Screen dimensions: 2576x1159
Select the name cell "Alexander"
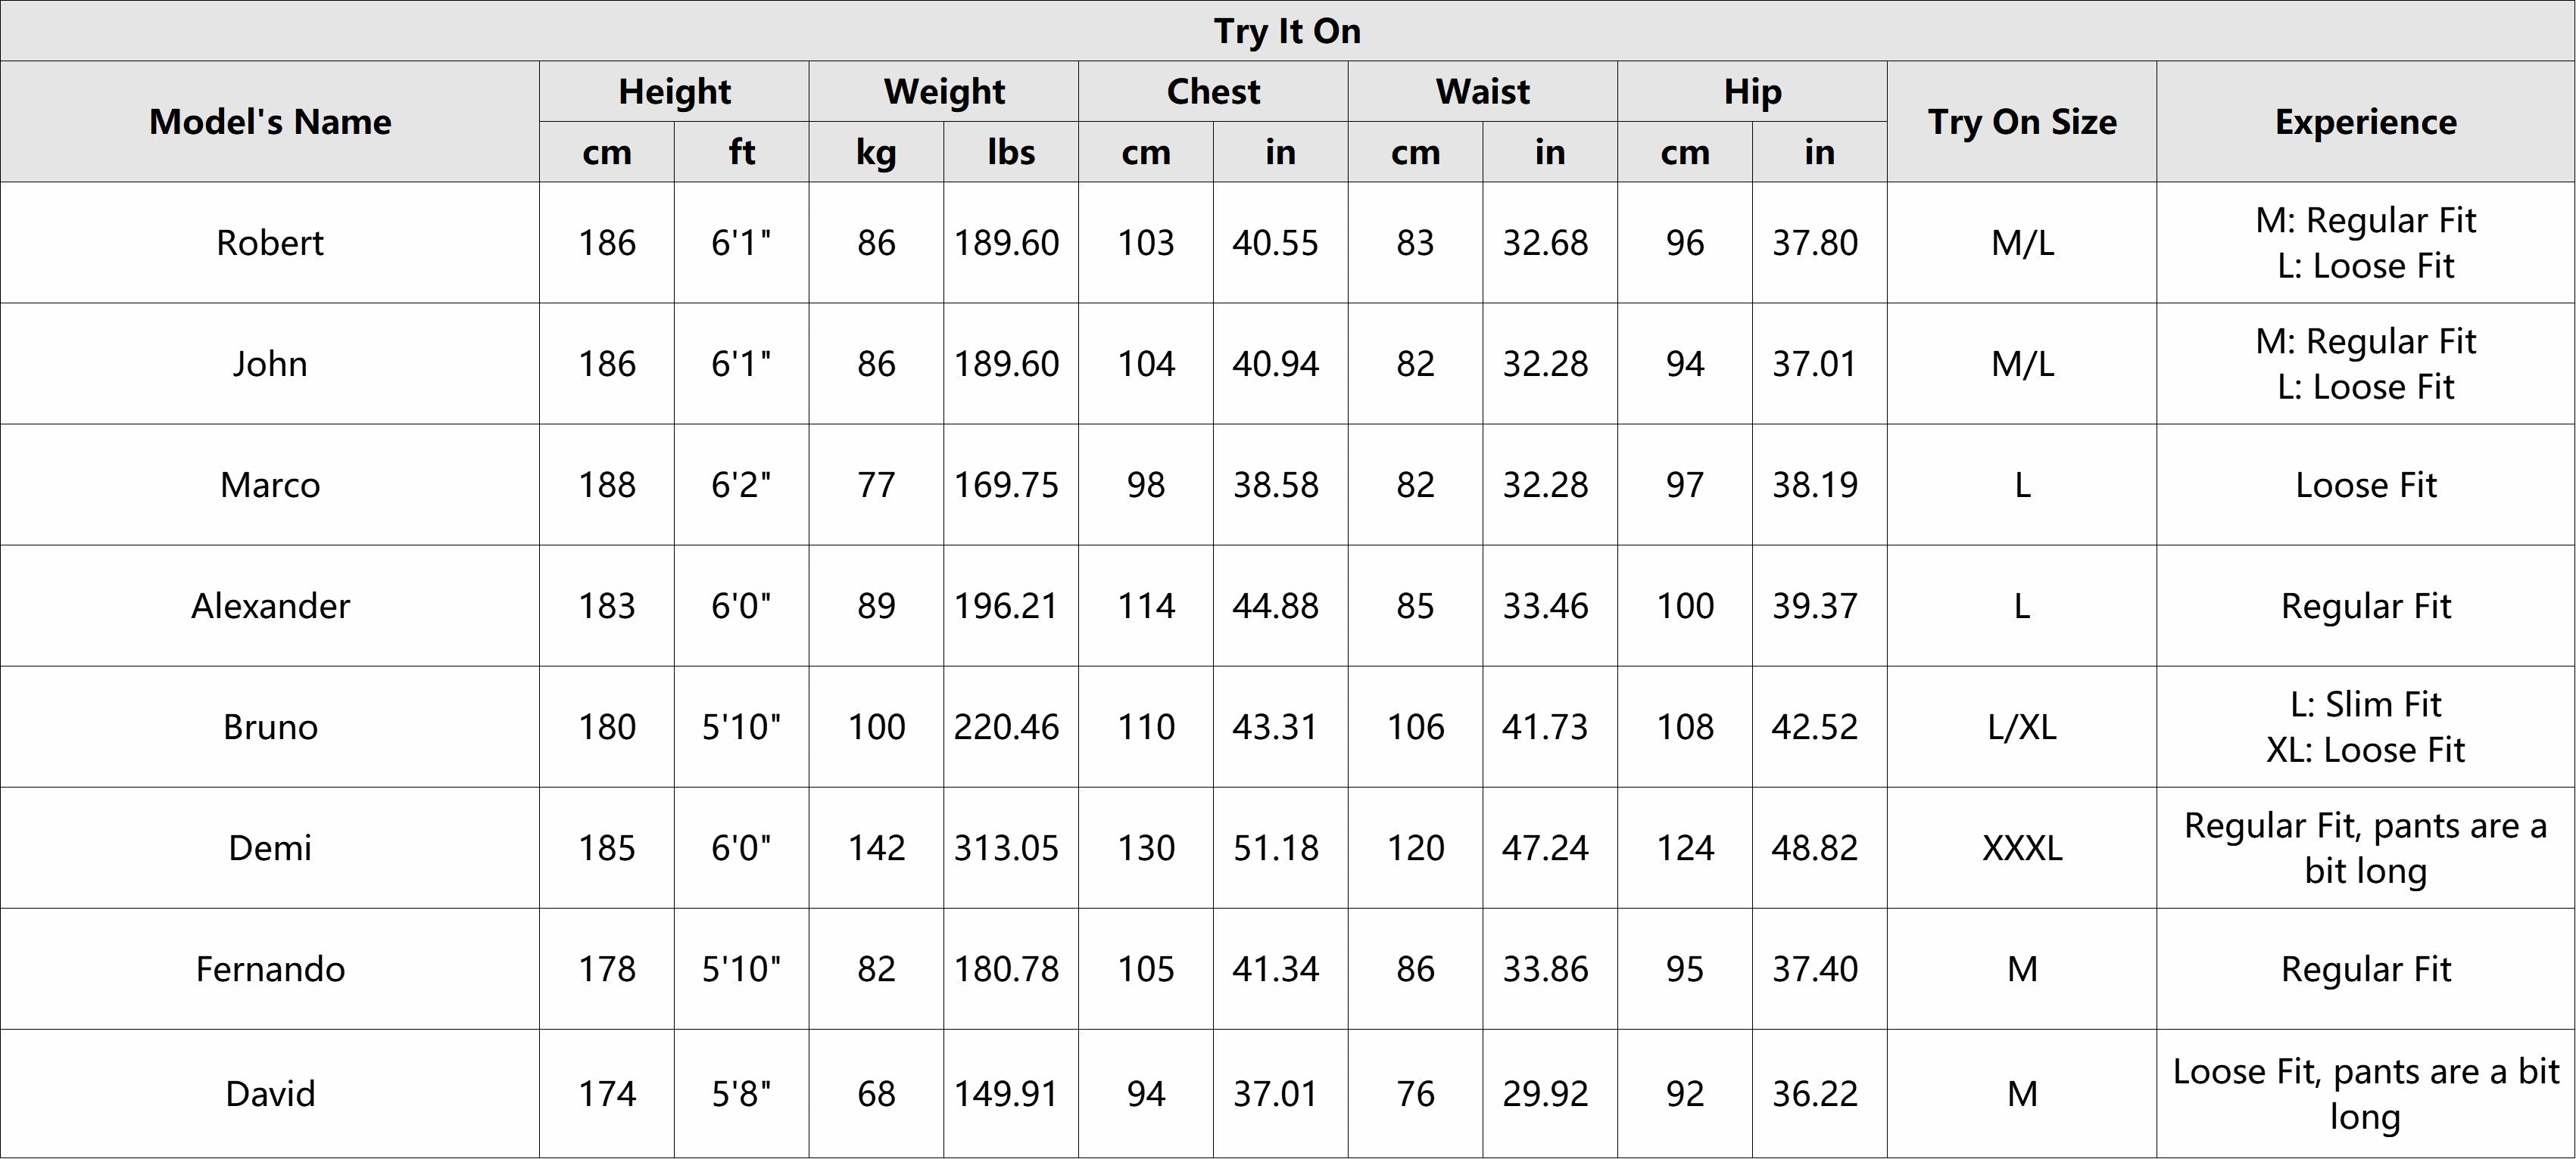pos(270,605)
